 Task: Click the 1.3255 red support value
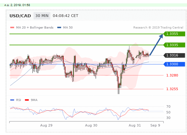pos(172,89)
